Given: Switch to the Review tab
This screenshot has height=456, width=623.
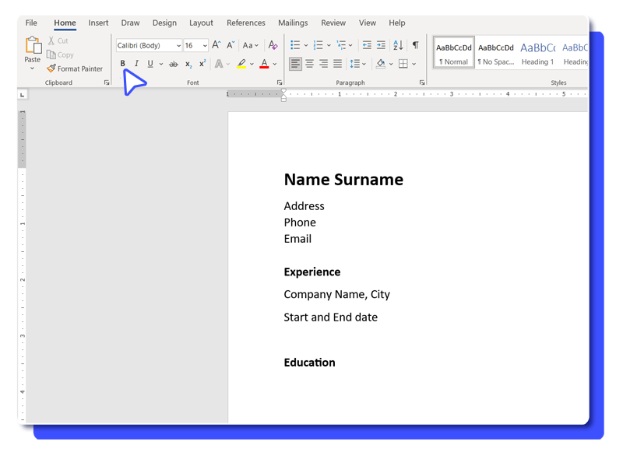Looking at the screenshot, I should [x=333, y=23].
